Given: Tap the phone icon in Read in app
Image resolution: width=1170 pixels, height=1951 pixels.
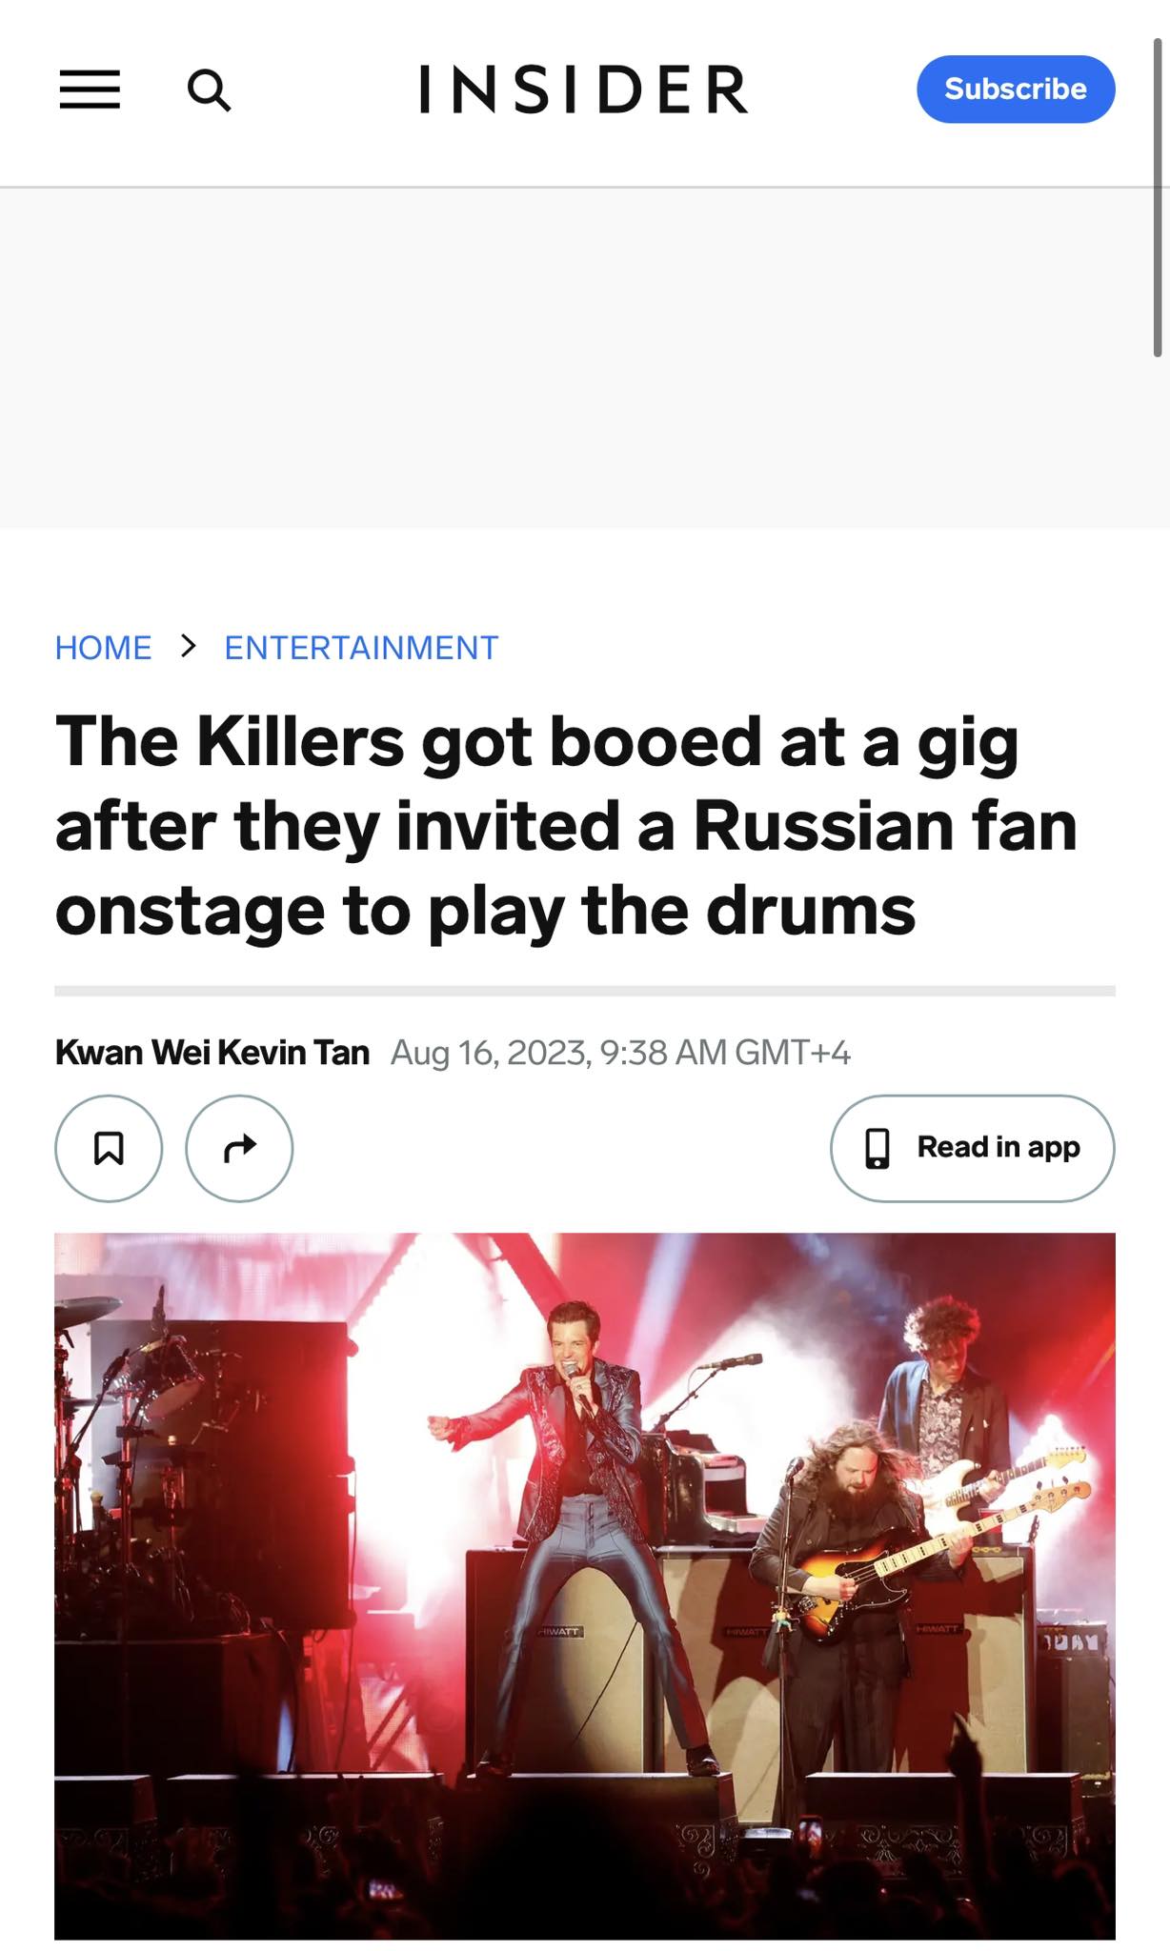Looking at the screenshot, I should point(877,1148).
